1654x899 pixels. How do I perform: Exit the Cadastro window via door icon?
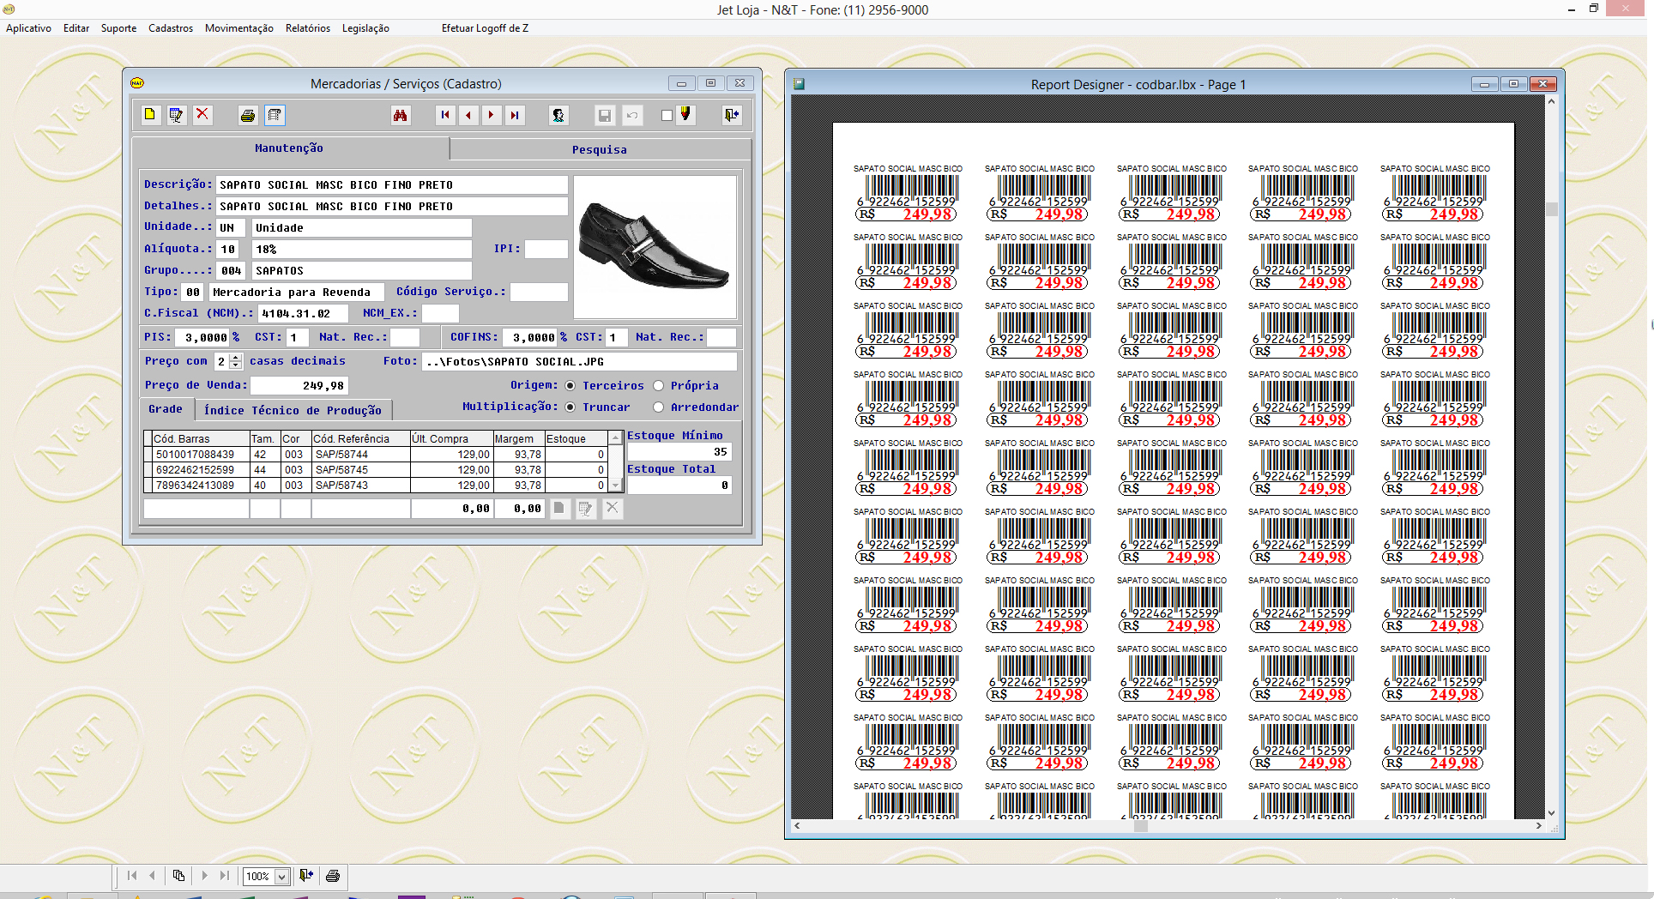coord(732,115)
